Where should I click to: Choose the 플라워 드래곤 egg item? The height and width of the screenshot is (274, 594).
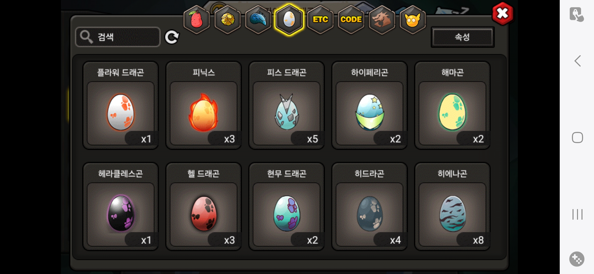coord(121,105)
